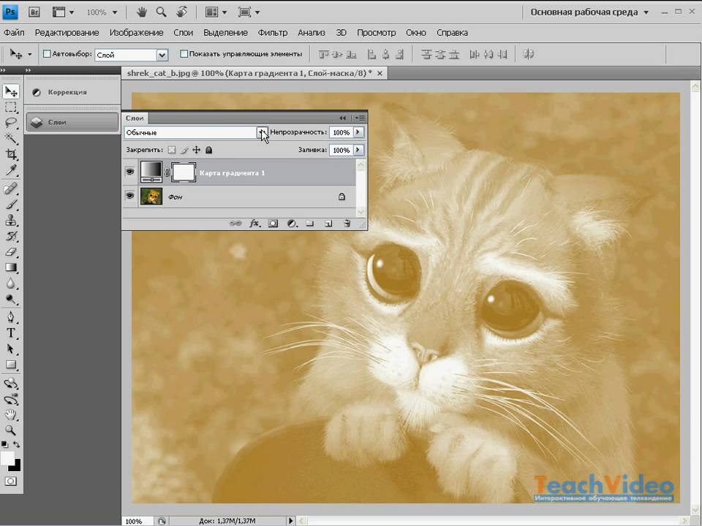Open the Фильтр menu
The image size is (702, 526).
click(272, 33)
